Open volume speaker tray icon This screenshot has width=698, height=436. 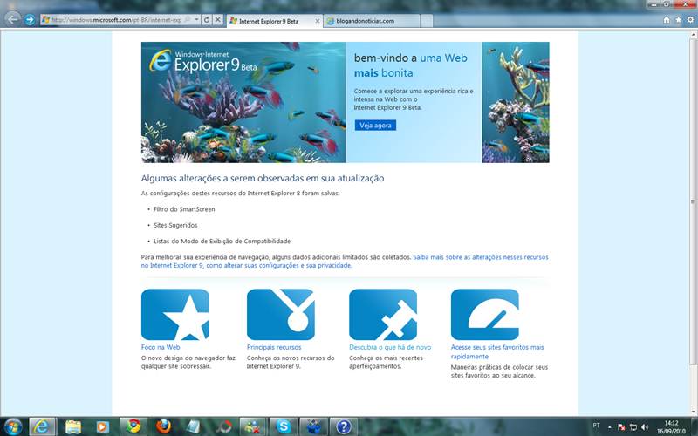(645, 427)
